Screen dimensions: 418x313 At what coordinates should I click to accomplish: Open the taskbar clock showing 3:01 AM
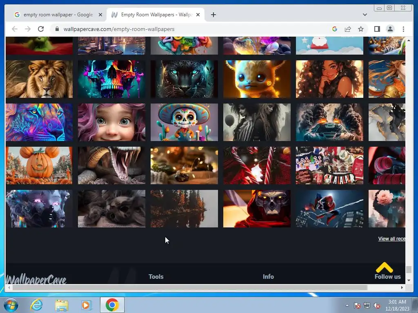[x=397, y=305]
